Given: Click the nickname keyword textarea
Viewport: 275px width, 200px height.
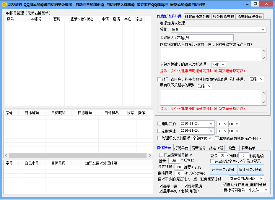Looking at the screenshot, I should click(211, 98).
